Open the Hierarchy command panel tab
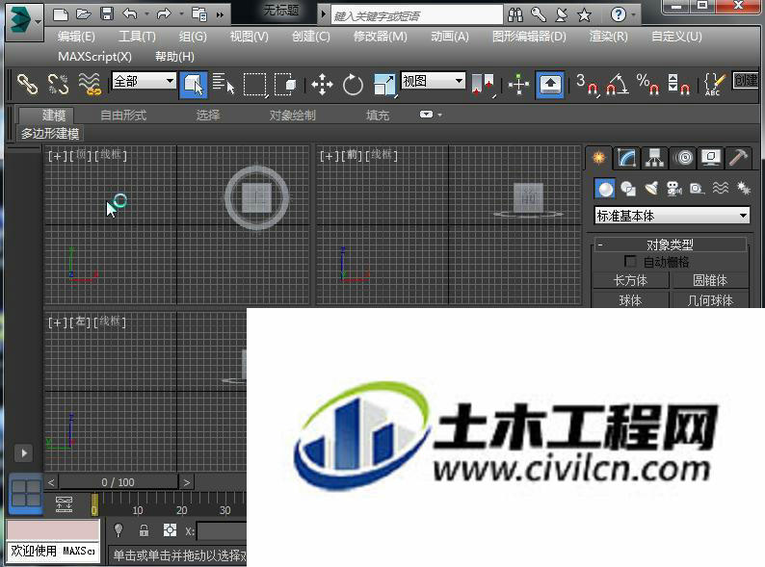Image resolution: width=765 pixels, height=567 pixels. click(x=654, y=158)
